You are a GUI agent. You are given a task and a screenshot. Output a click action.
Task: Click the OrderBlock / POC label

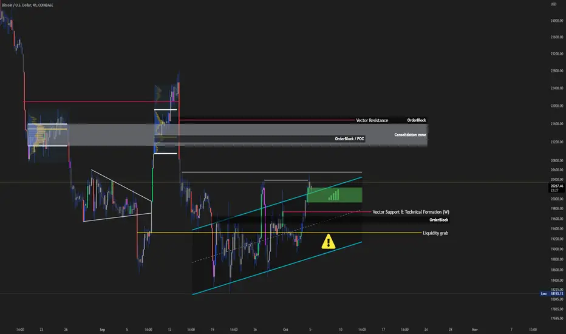(x=349, y=138)
